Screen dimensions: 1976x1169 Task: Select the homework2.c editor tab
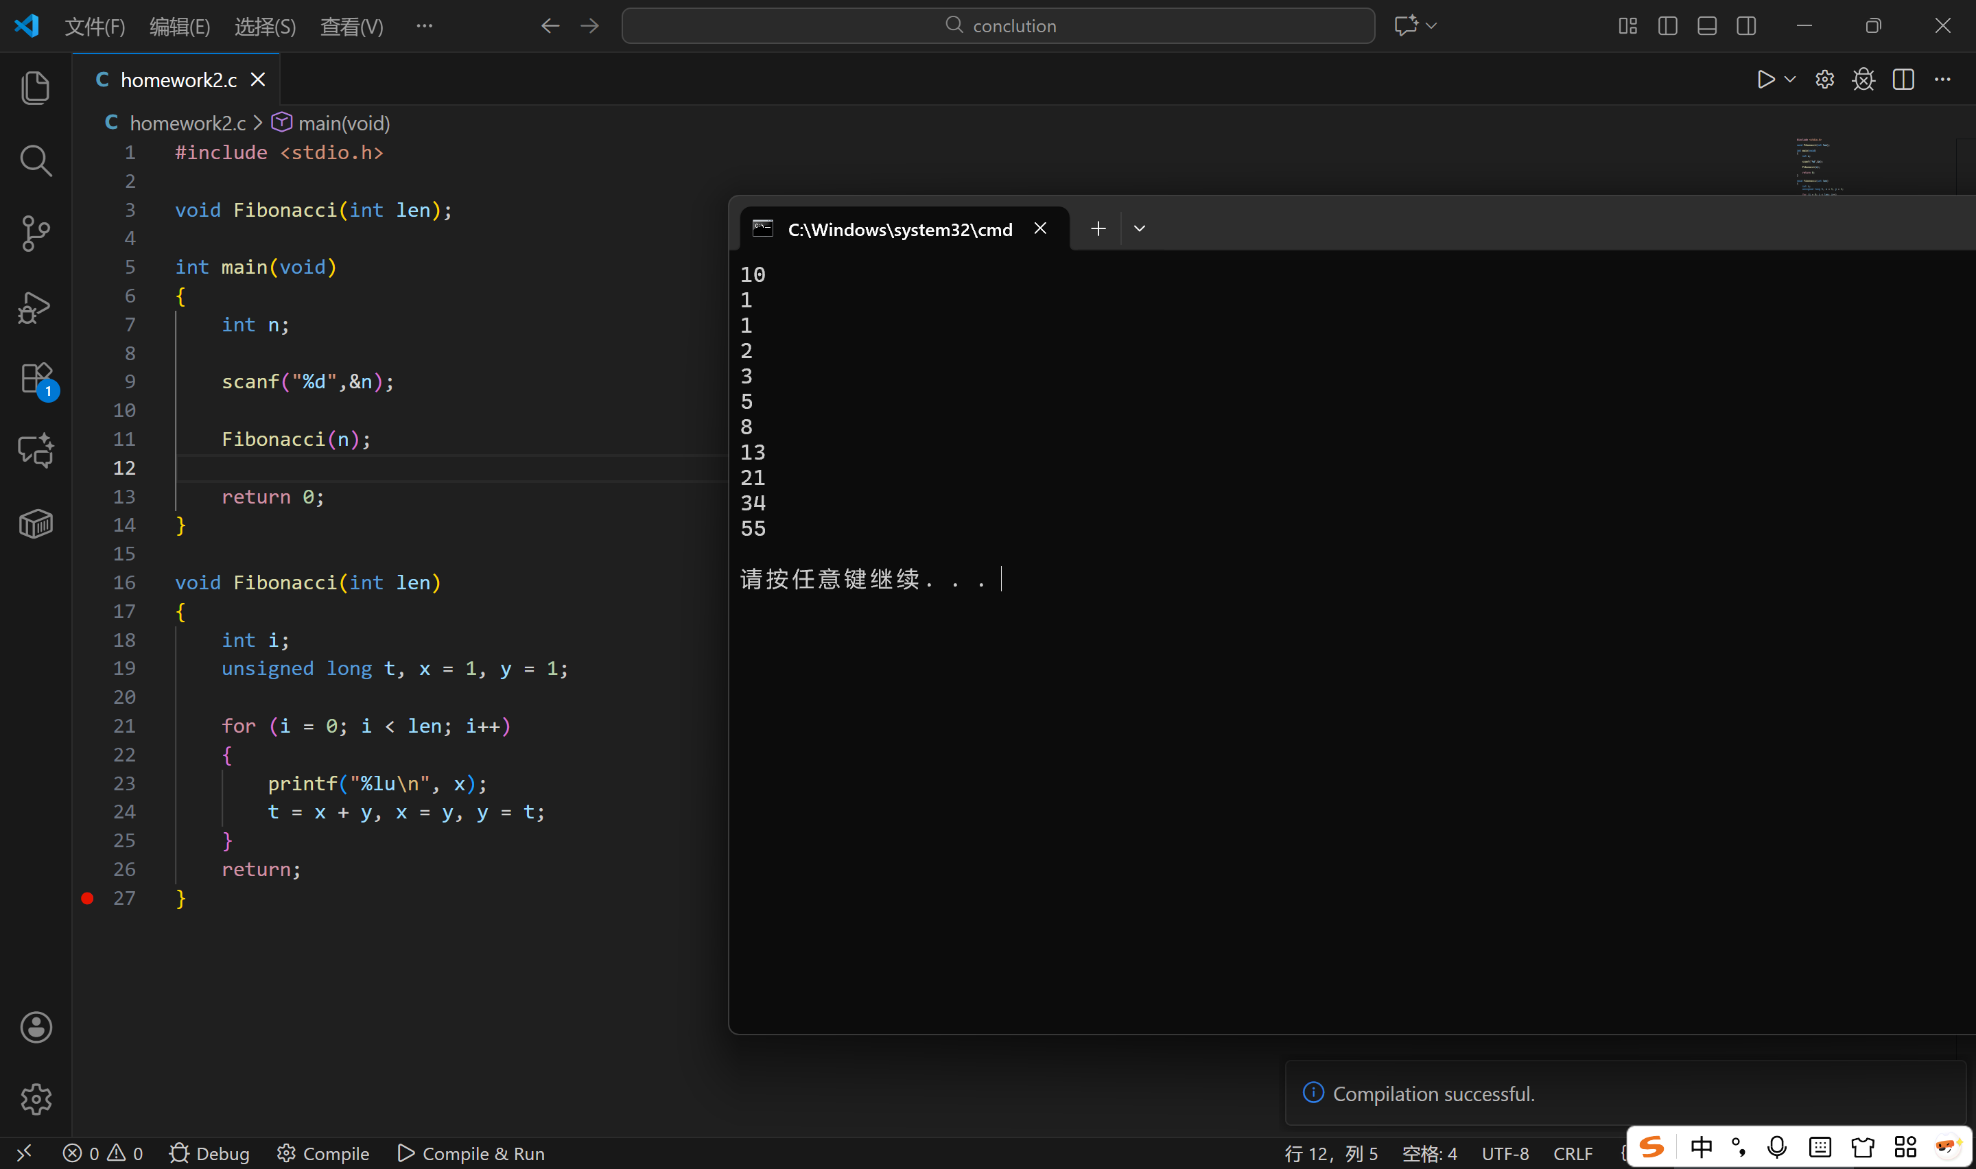[178, 80]
